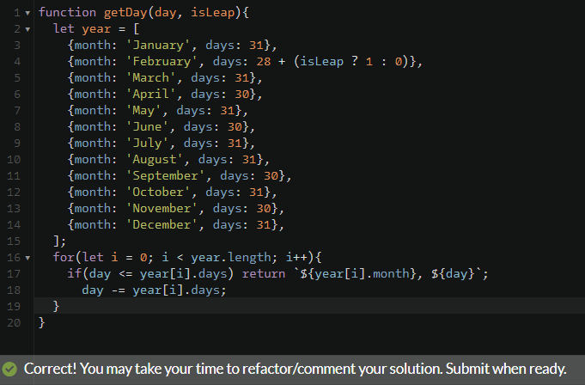Click the green checkmark icon beside Correct!
Image resolution: width=585 pixels, height=385 pixels.
coord(9,369)
